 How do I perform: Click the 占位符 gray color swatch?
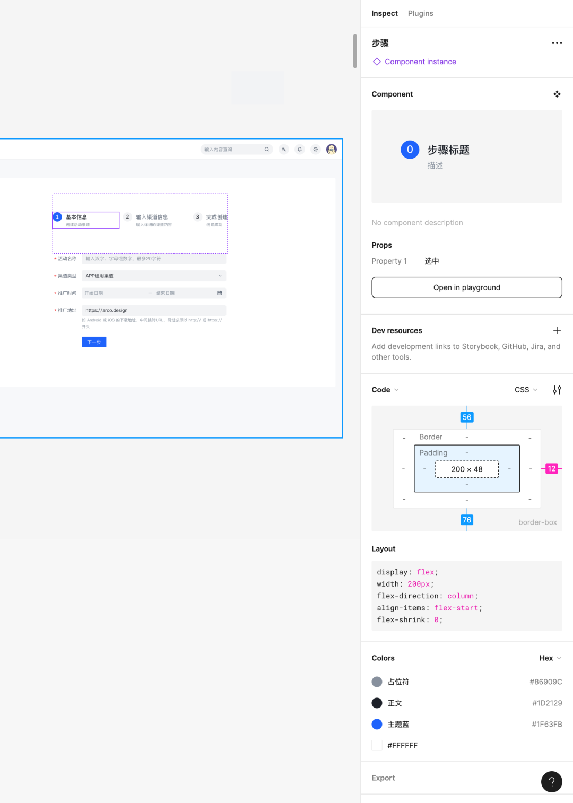tap(377, 682)
